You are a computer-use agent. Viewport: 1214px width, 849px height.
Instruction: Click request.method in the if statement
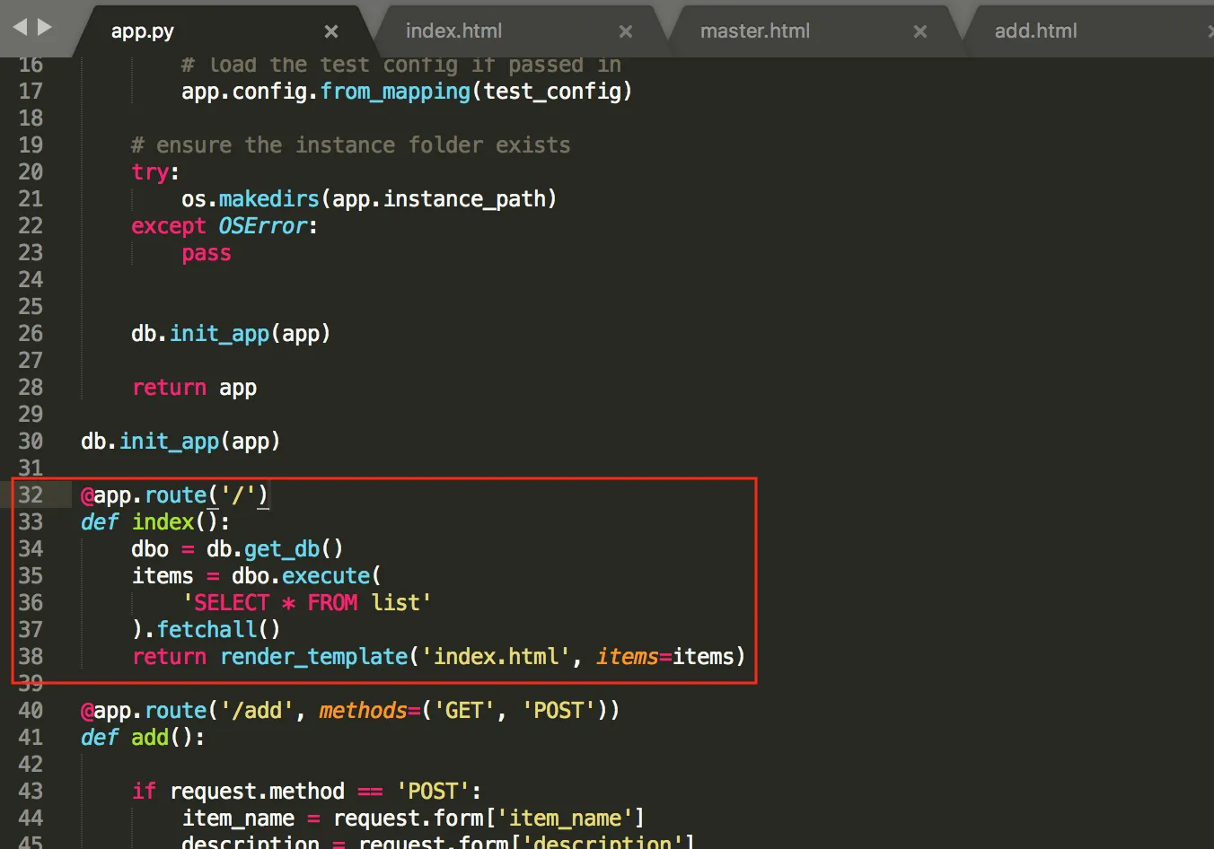coord(257,792)
